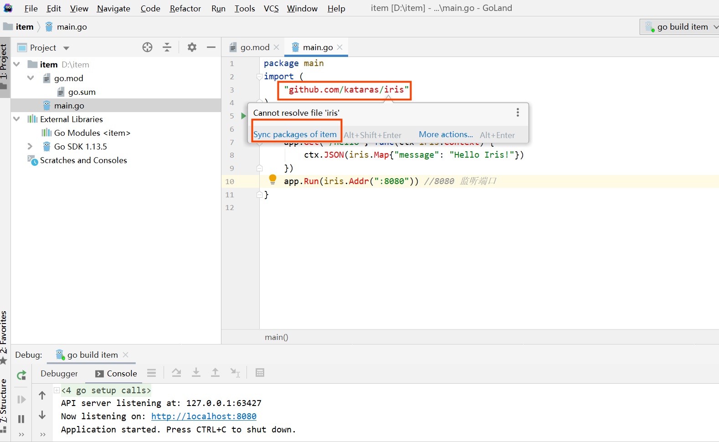Viewport: 719px width, 442px height.
Task: Switch to Debugger tab
Action: coord(59,374)
